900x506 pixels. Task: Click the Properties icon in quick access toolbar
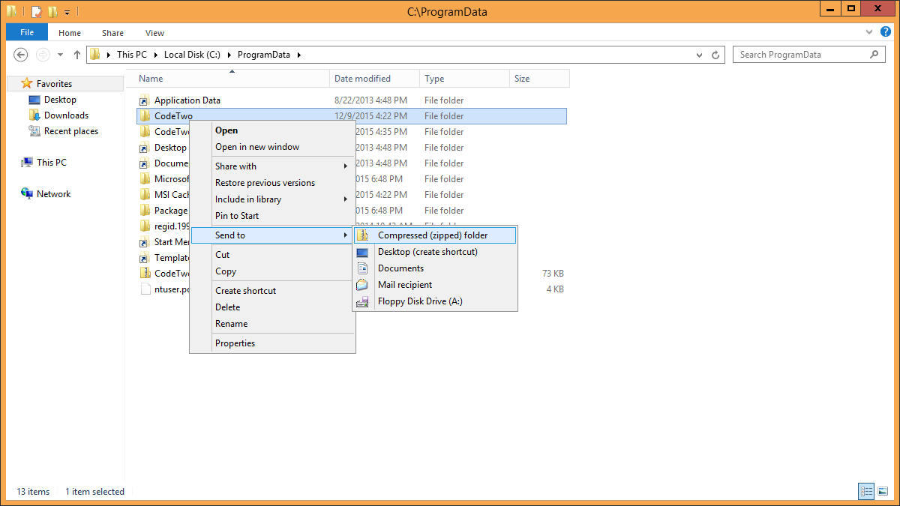pos(35,11)
